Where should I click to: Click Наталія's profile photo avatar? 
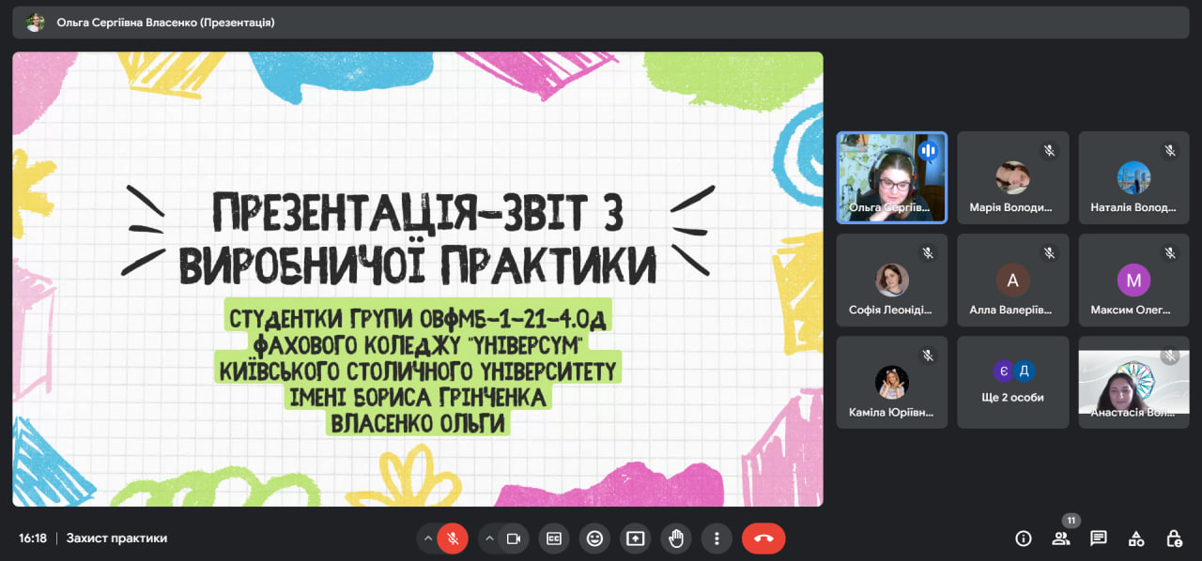click(1134, 177)
